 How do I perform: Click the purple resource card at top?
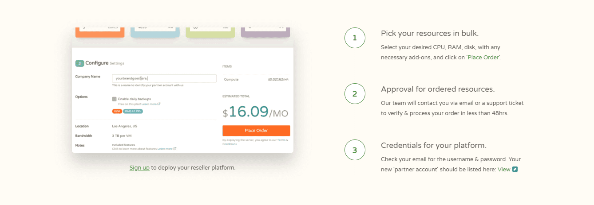(x=265, y=32)
